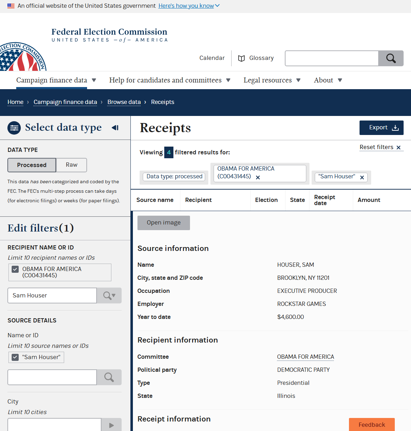
Task: Click the Glossary book icon
Action: (x=241, y=58)
